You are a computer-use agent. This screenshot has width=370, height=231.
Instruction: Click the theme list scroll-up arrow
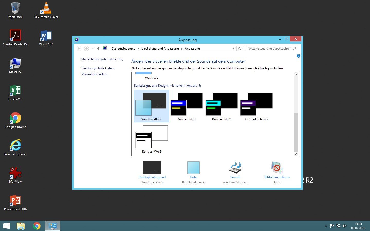[296, 74]
